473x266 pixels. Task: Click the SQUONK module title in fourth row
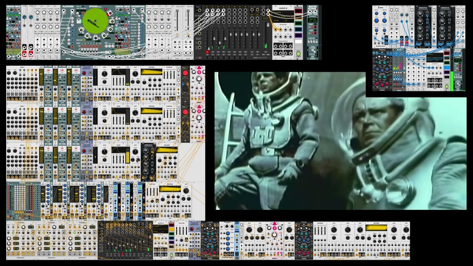[22, 183]
